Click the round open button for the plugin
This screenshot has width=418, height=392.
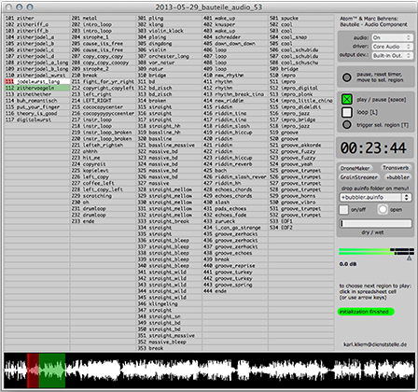pos(383,209)
